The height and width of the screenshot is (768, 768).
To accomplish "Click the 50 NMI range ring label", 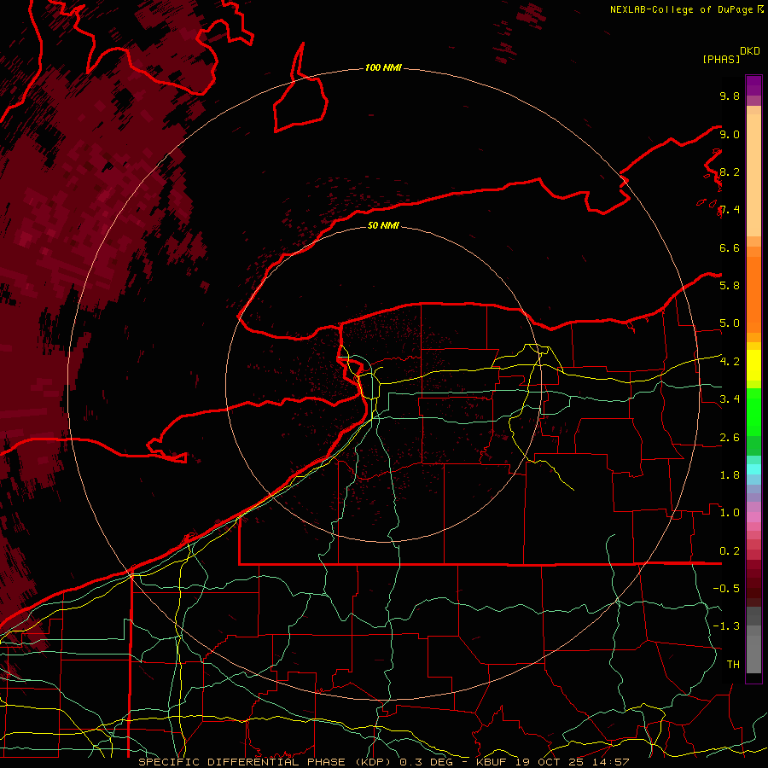I will point(383,225).
